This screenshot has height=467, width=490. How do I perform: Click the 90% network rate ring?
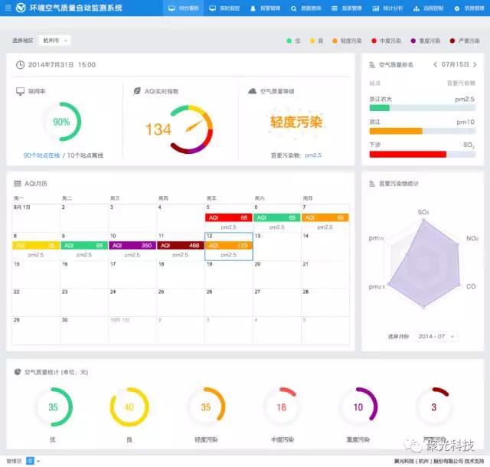tap(61, 122)
